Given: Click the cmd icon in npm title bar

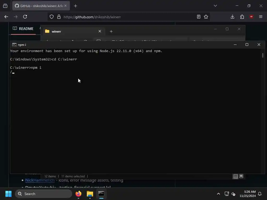Looking at the screenshot, I should point(14,45).
